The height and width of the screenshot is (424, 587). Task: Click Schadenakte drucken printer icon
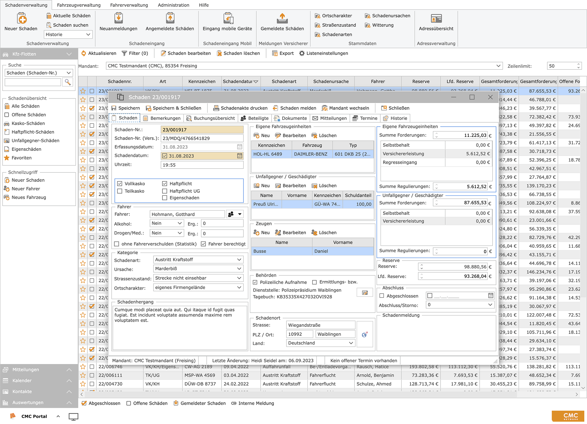(x=216, y=108)
